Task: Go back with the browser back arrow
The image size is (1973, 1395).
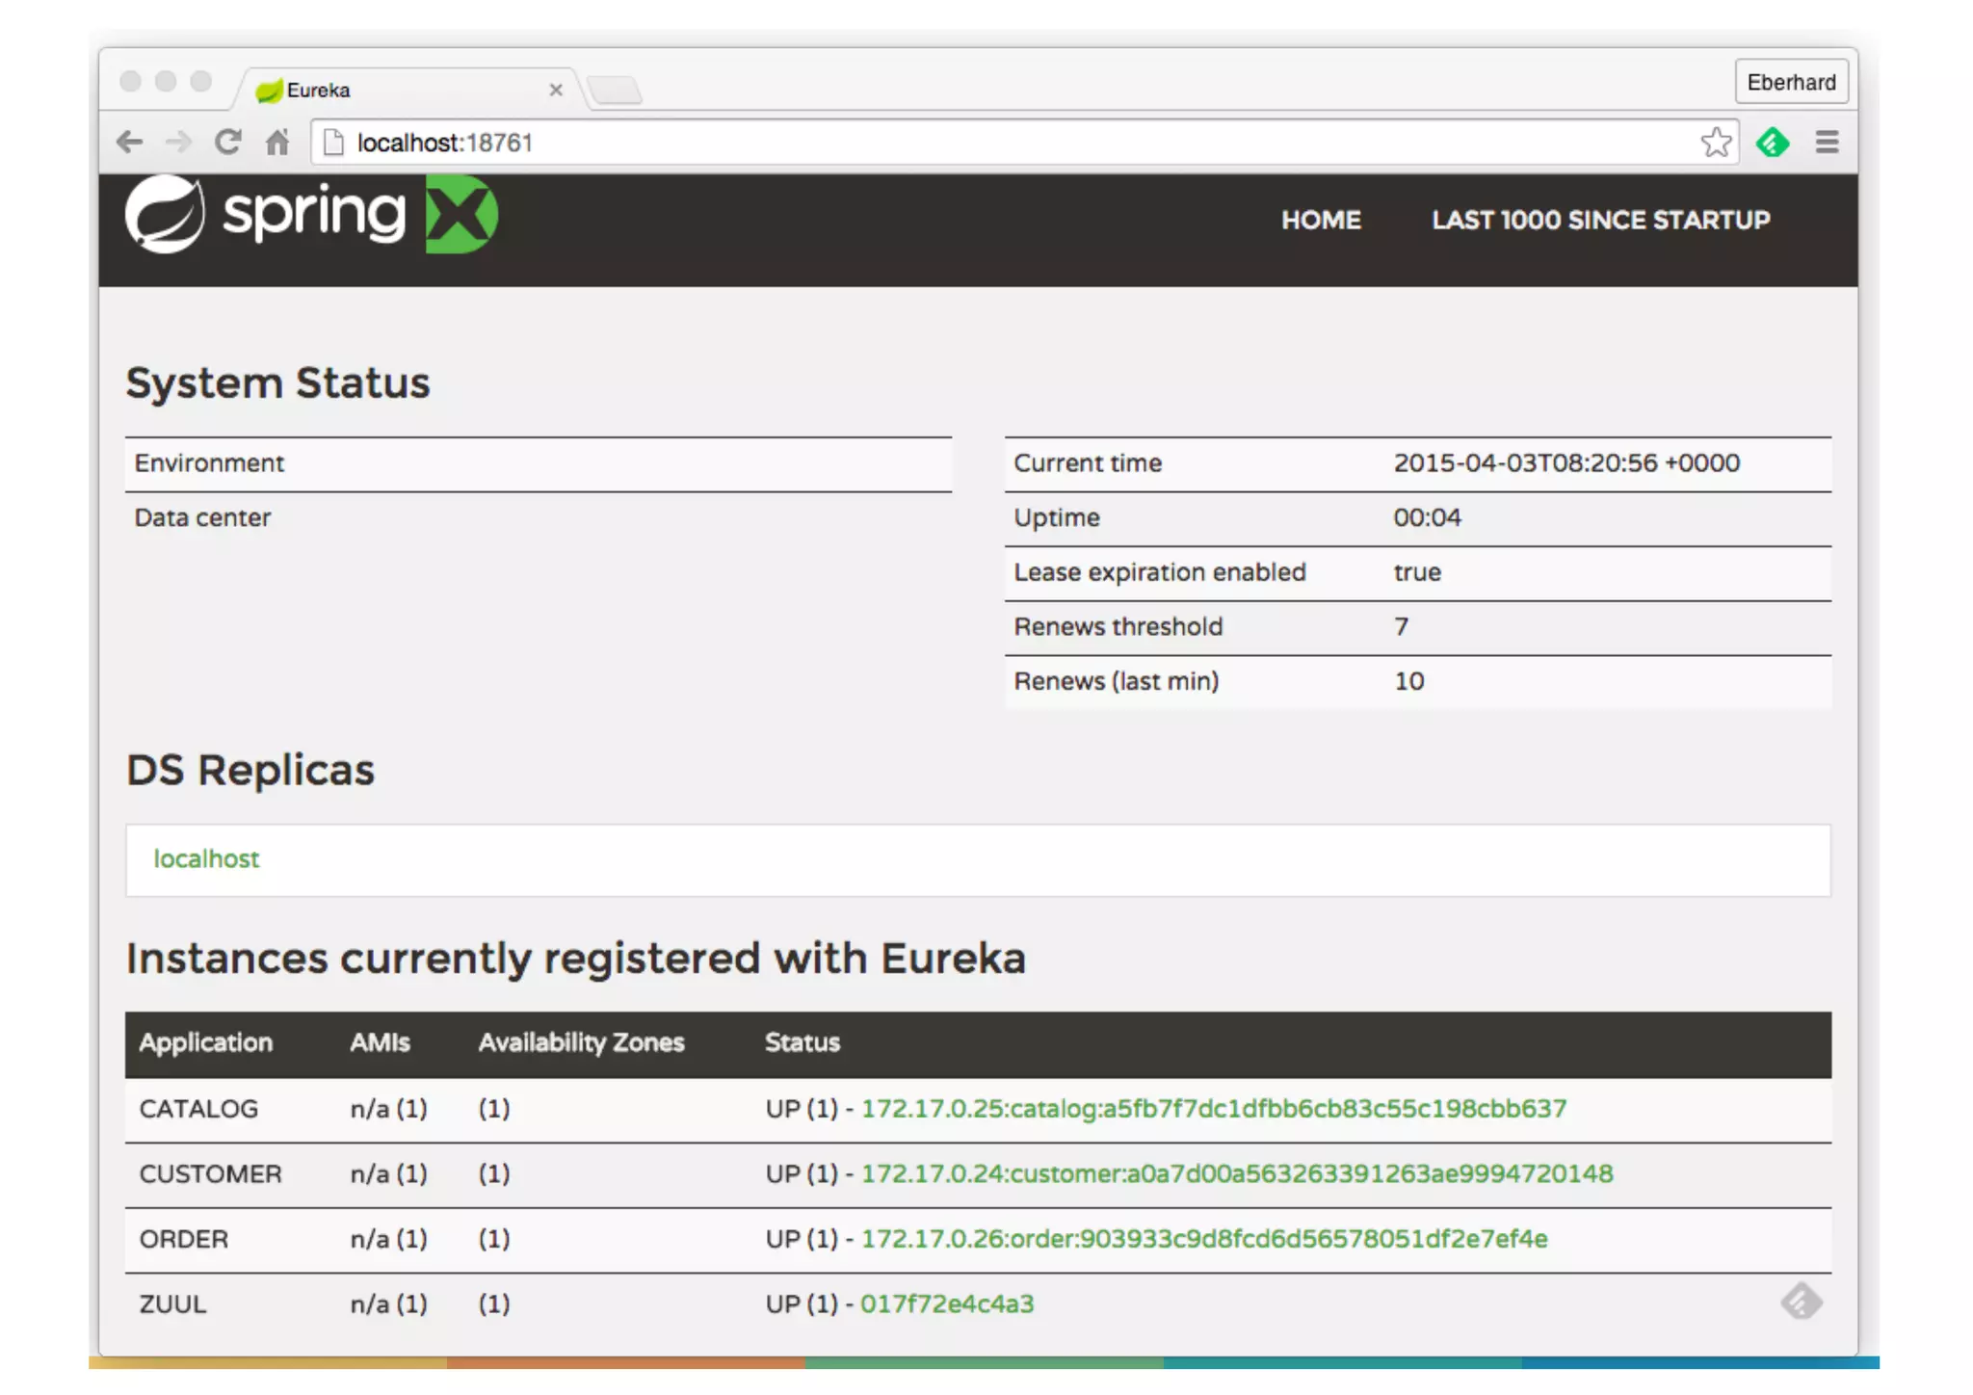Action: (129, 143)
